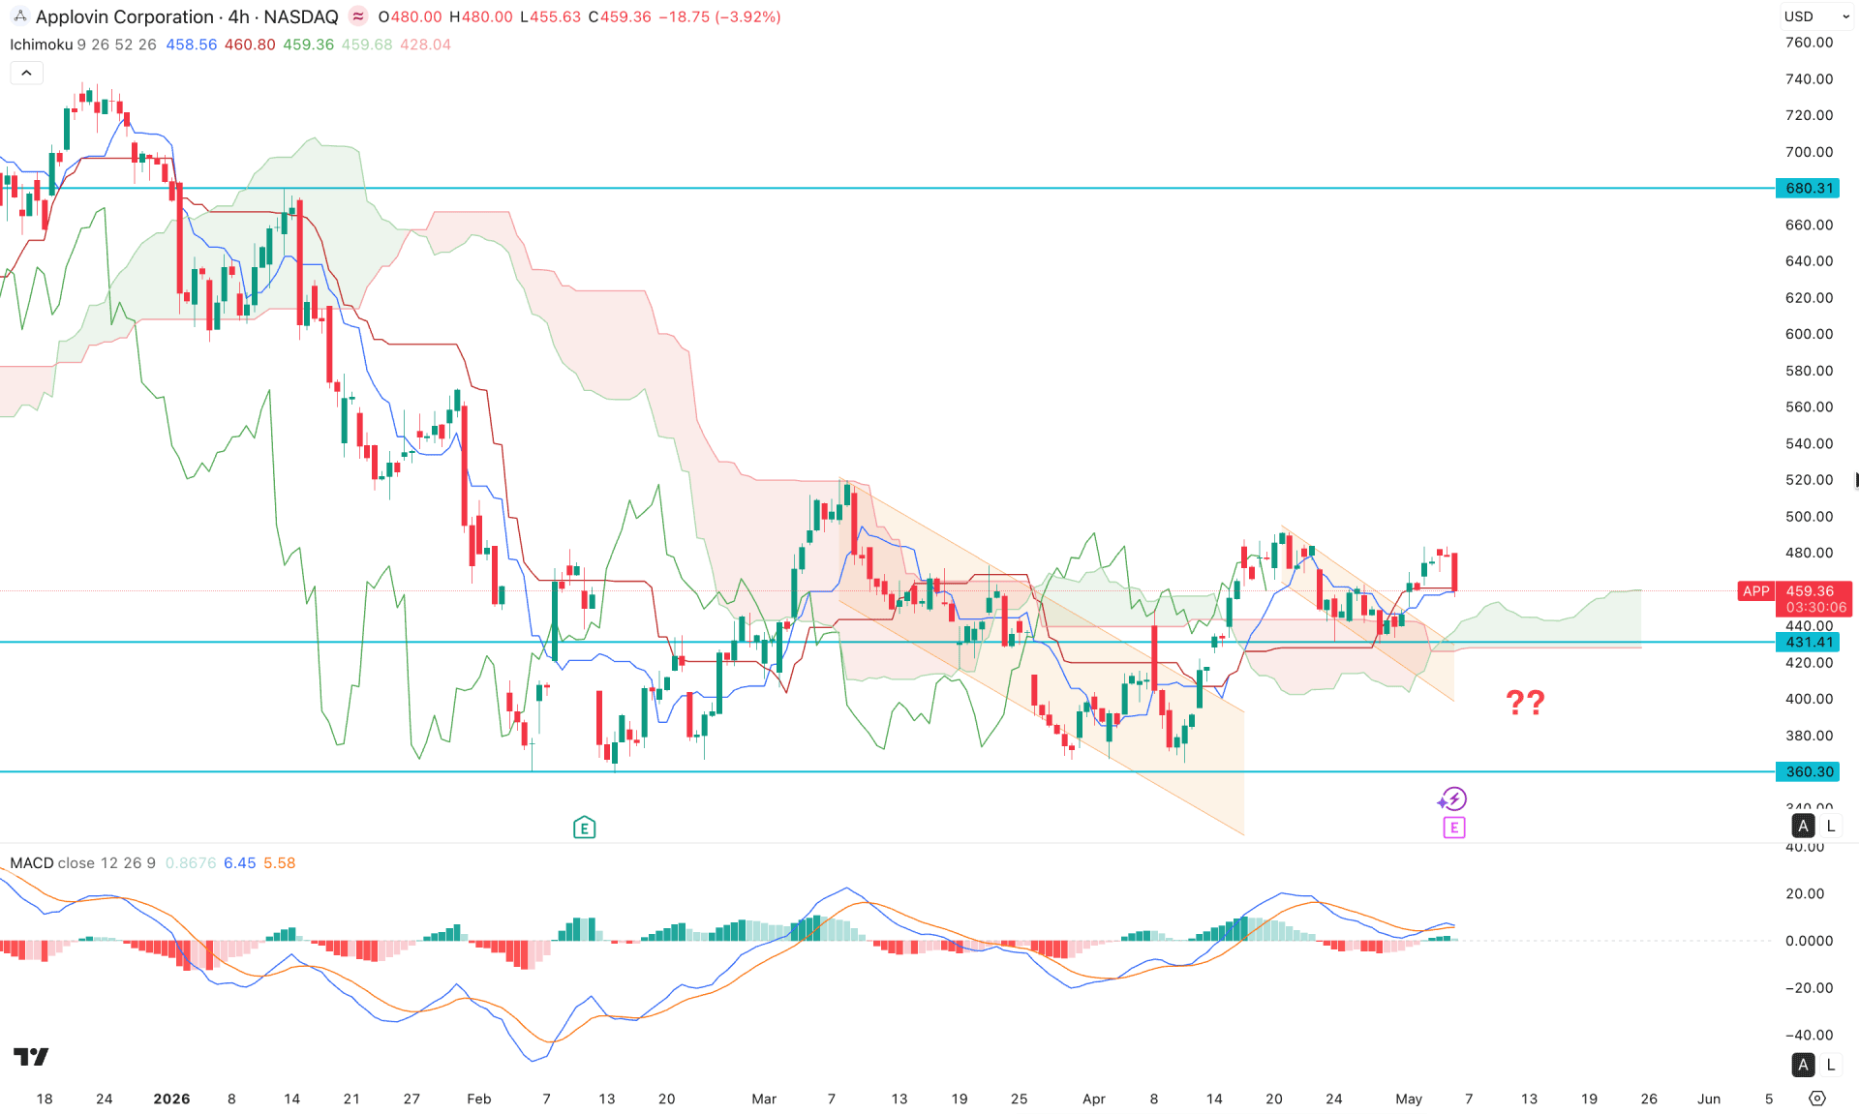The image size is (1859, 1114).
Task: Select the 360.30 horizontal line price label
Action: 1809,771
